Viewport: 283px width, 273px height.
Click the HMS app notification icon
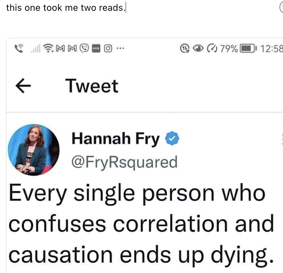pos(96,49)
